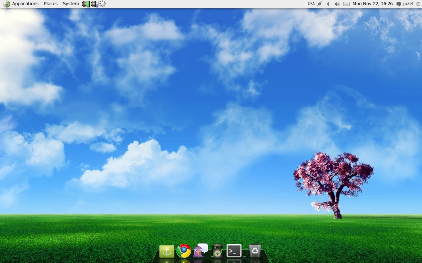
Task: Launch the music player speaker icon
Action: 217,251
